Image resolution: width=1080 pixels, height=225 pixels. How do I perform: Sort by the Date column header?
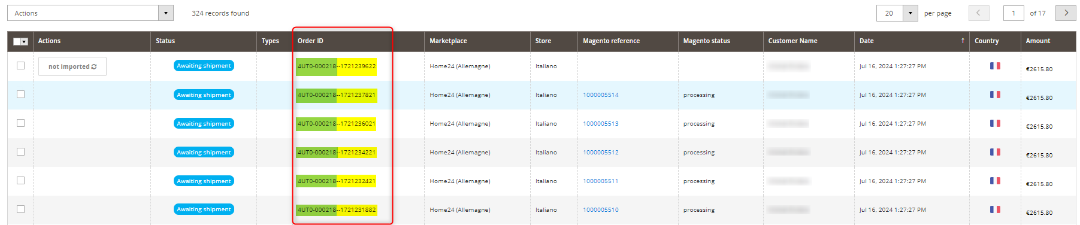(912, 41)
